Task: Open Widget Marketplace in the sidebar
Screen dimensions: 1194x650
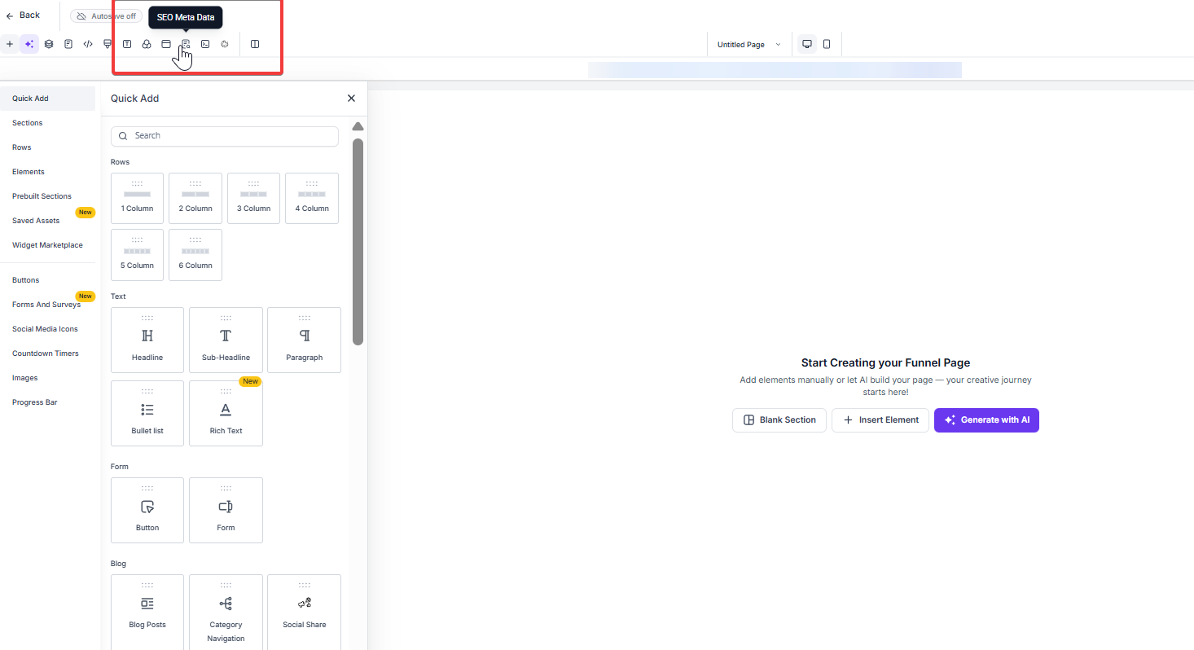Action: (48, 245)
